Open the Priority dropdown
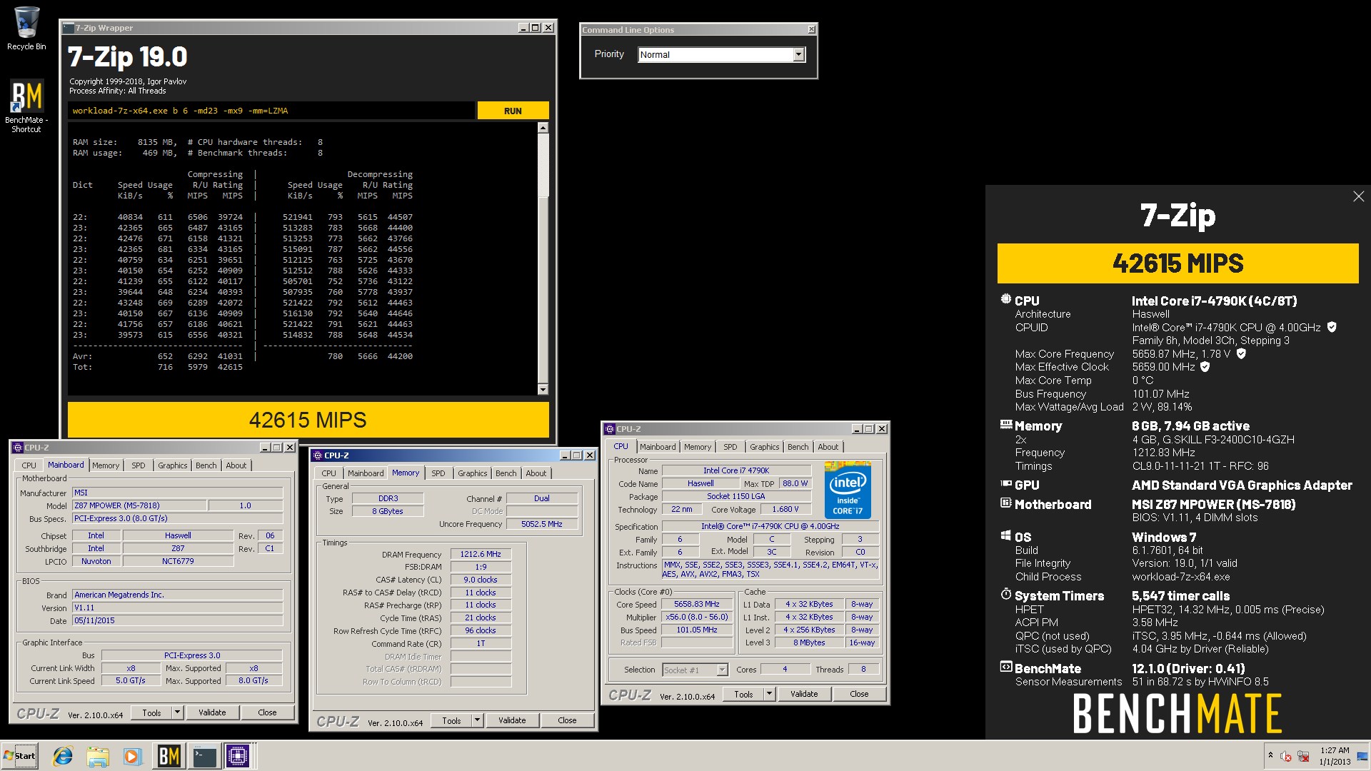Image resolution: width=1371 pixels, height=771 pixels. tap(798, 54)
